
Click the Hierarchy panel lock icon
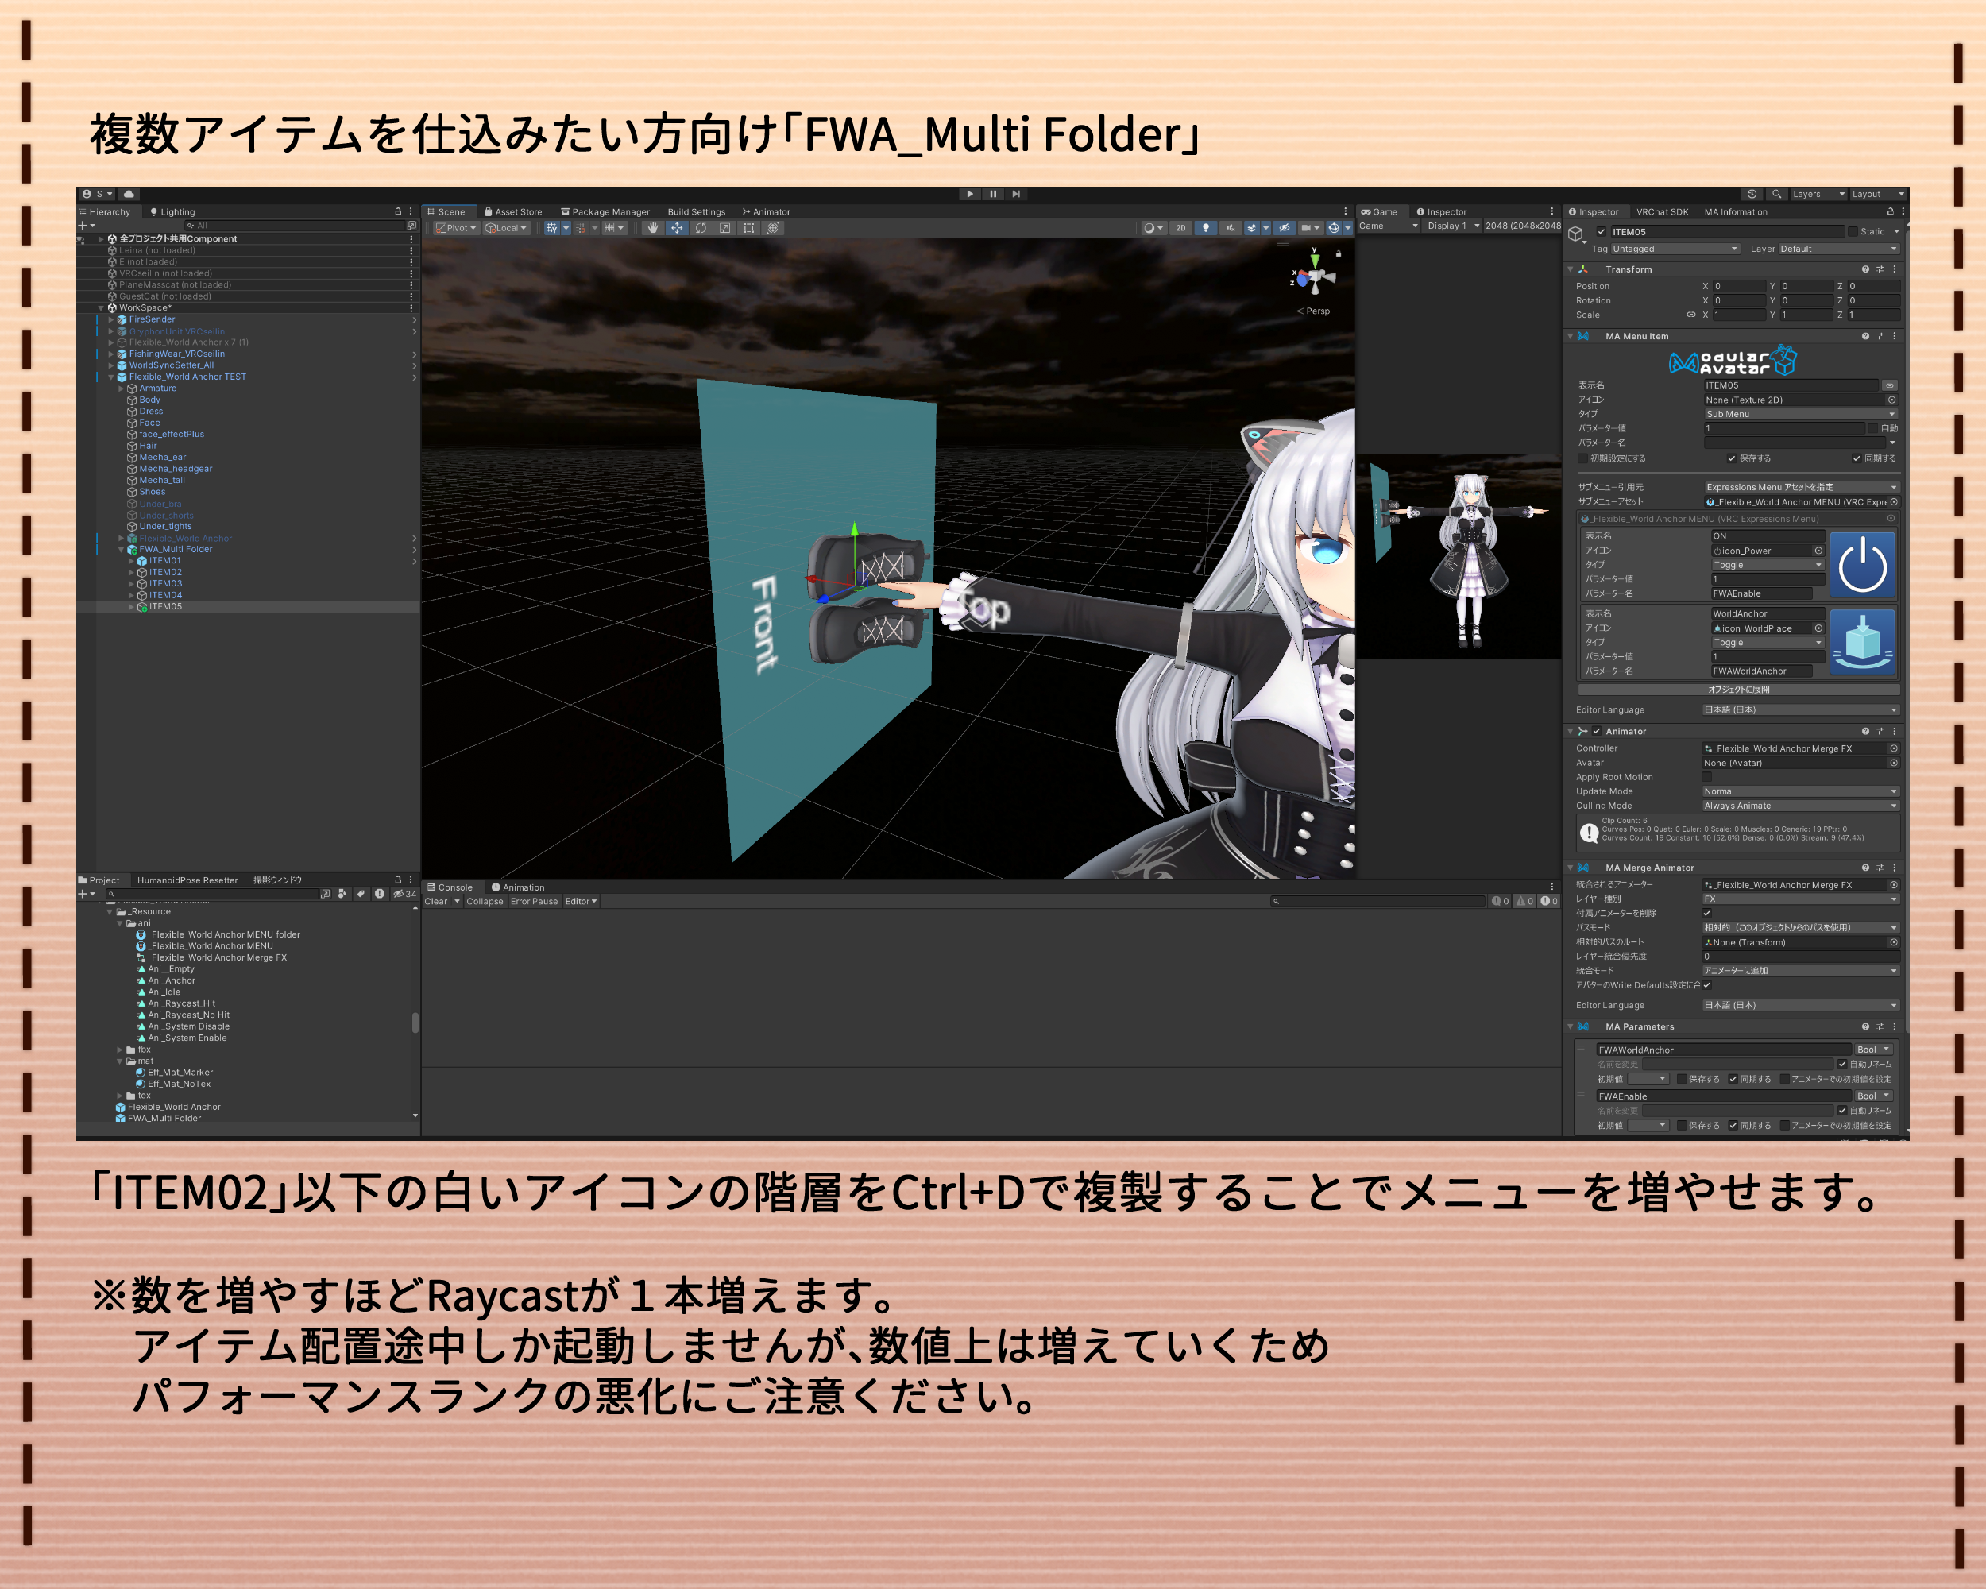coord(398,211)
